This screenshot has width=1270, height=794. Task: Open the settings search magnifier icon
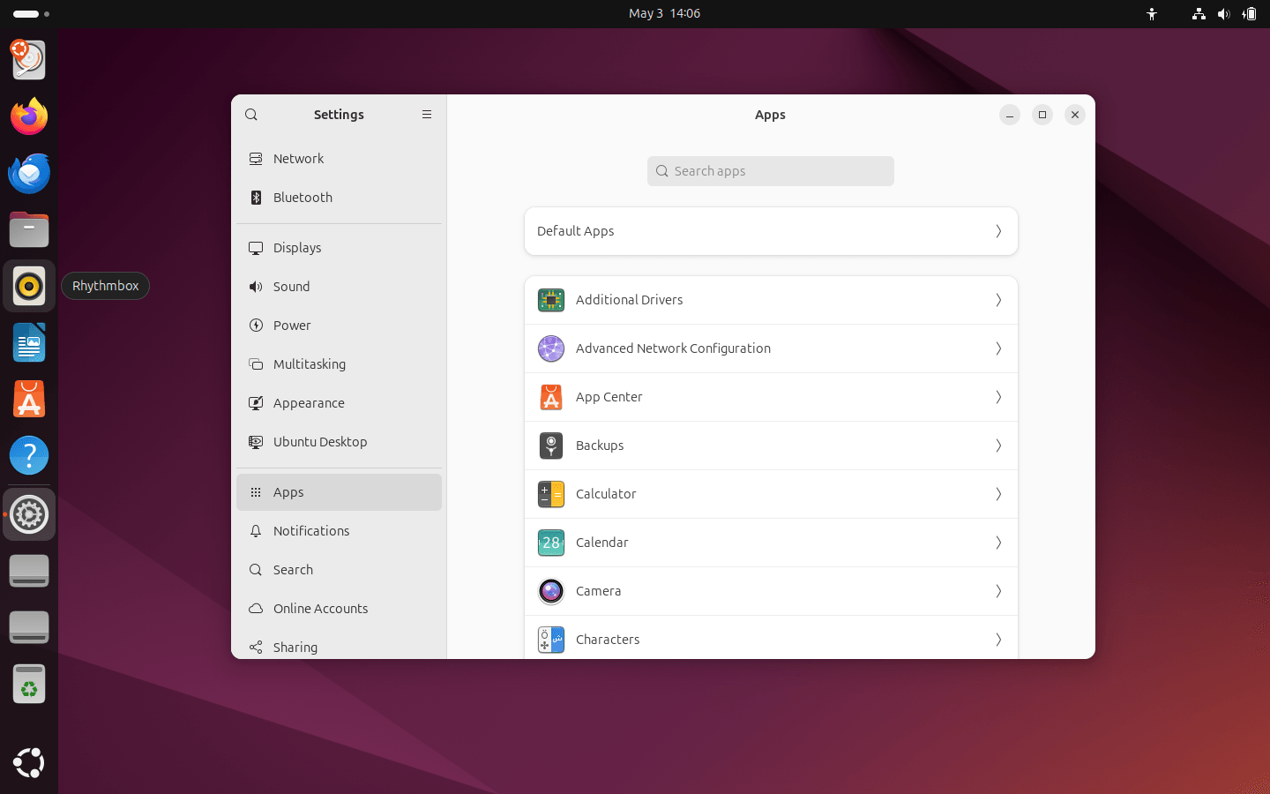pyautogui.click(x=251, y=115)
